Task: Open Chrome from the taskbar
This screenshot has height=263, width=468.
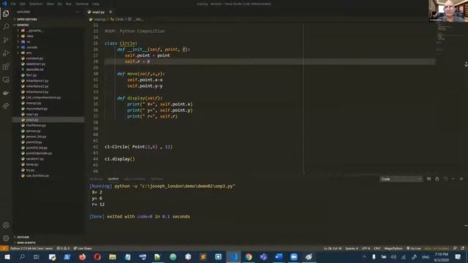Action: (x=249, y=256)
